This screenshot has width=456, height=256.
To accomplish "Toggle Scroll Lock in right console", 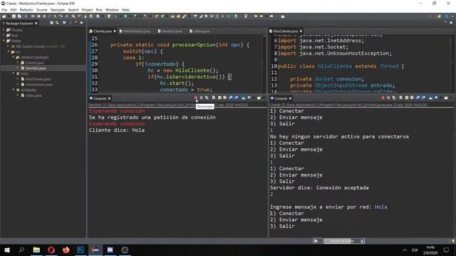I will click(x=407, y=98).
